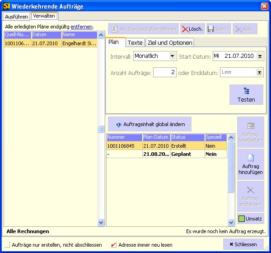Viewport: 271px width, 253px height.
Task: Click the Als Standard übernehmen button
Action: click(143, 29)
